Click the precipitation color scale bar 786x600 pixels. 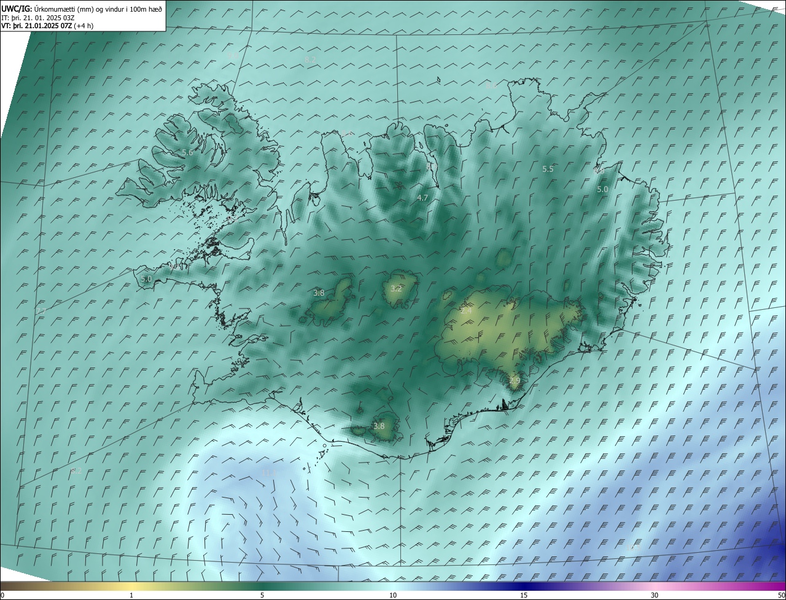pos(393,586)
